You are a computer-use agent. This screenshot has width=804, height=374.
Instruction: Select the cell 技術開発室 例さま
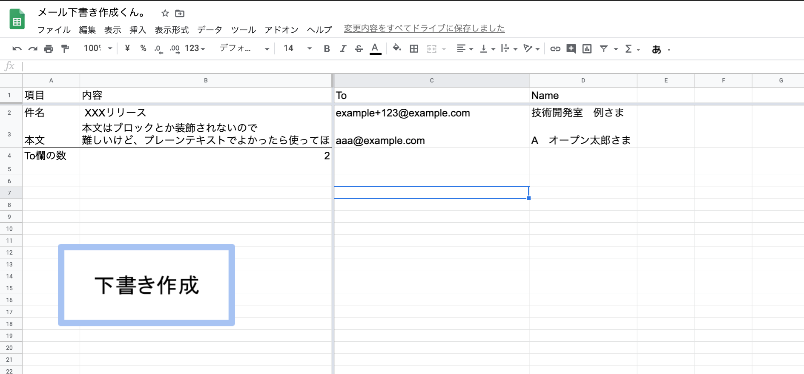(x=583, y=113)
